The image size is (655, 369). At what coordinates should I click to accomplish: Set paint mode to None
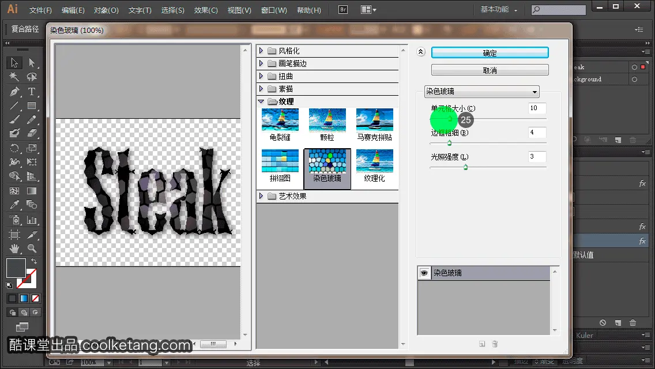(36, 299)
